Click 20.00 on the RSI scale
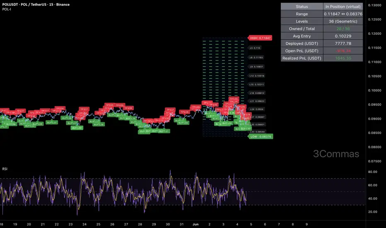The height and width of the screenshot is (228, 386). [372, 212]
